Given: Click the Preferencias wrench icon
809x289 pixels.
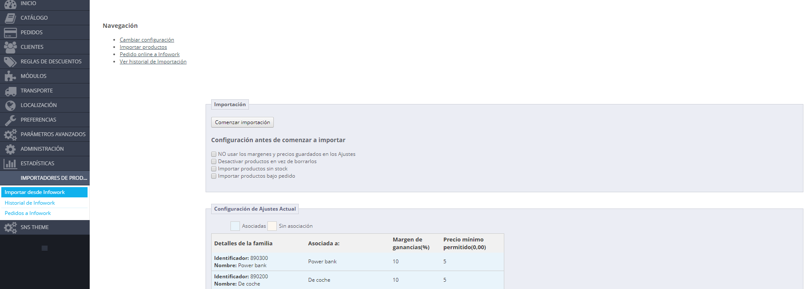Looking at the screenshot, I should click(x=10, y=120).
